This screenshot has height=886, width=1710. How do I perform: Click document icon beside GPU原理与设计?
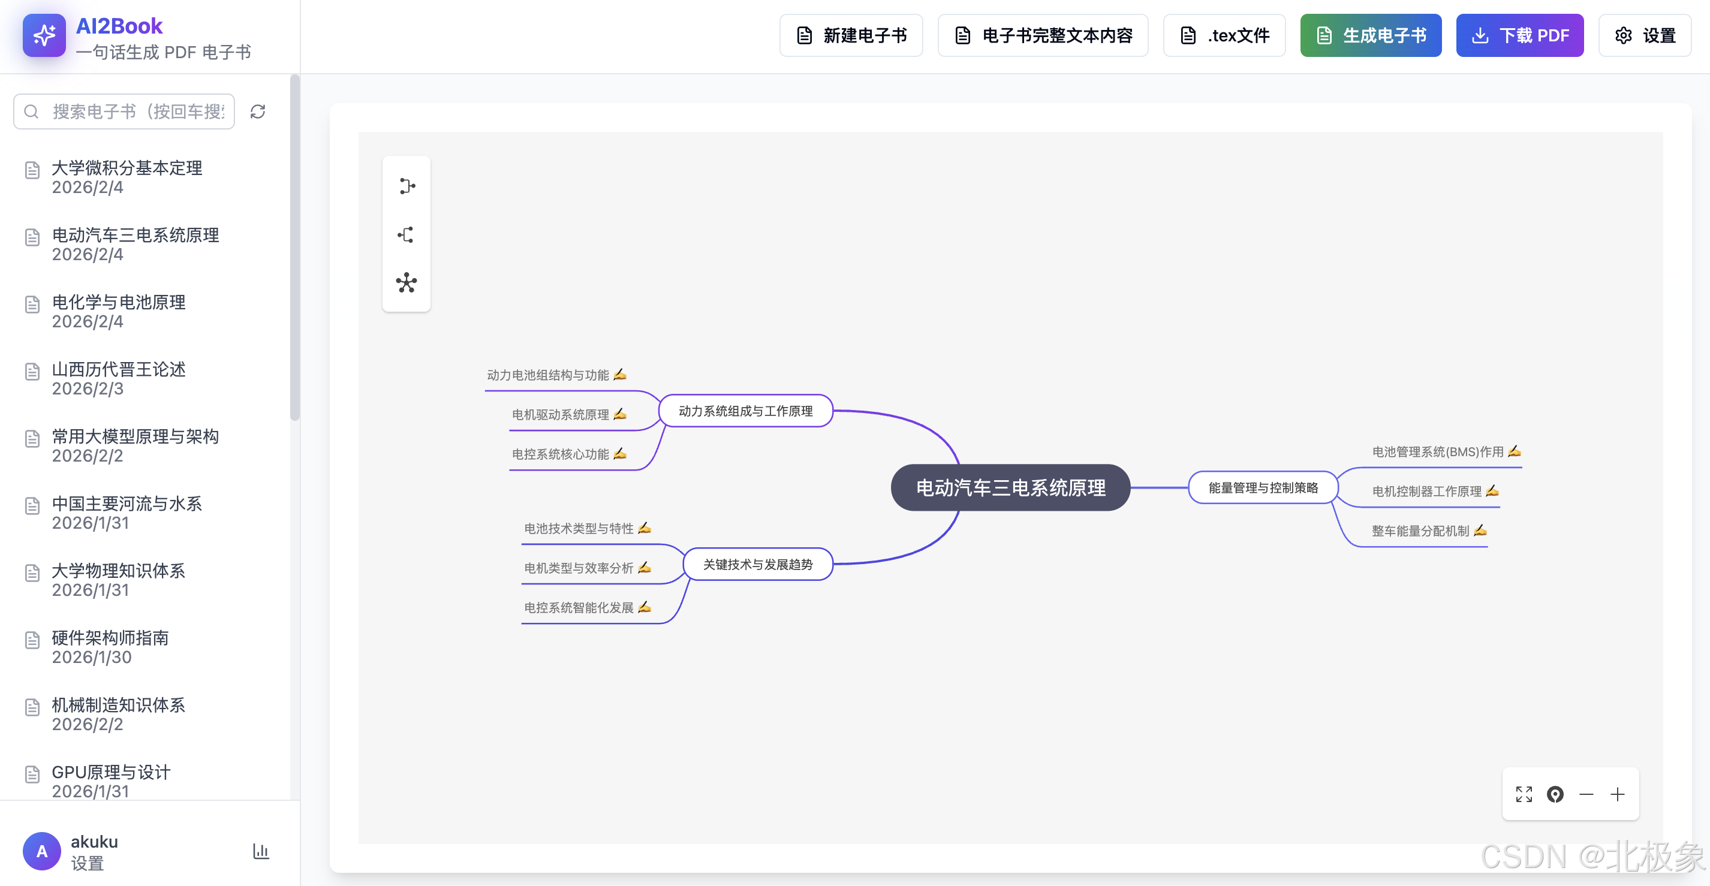[32, 774]
